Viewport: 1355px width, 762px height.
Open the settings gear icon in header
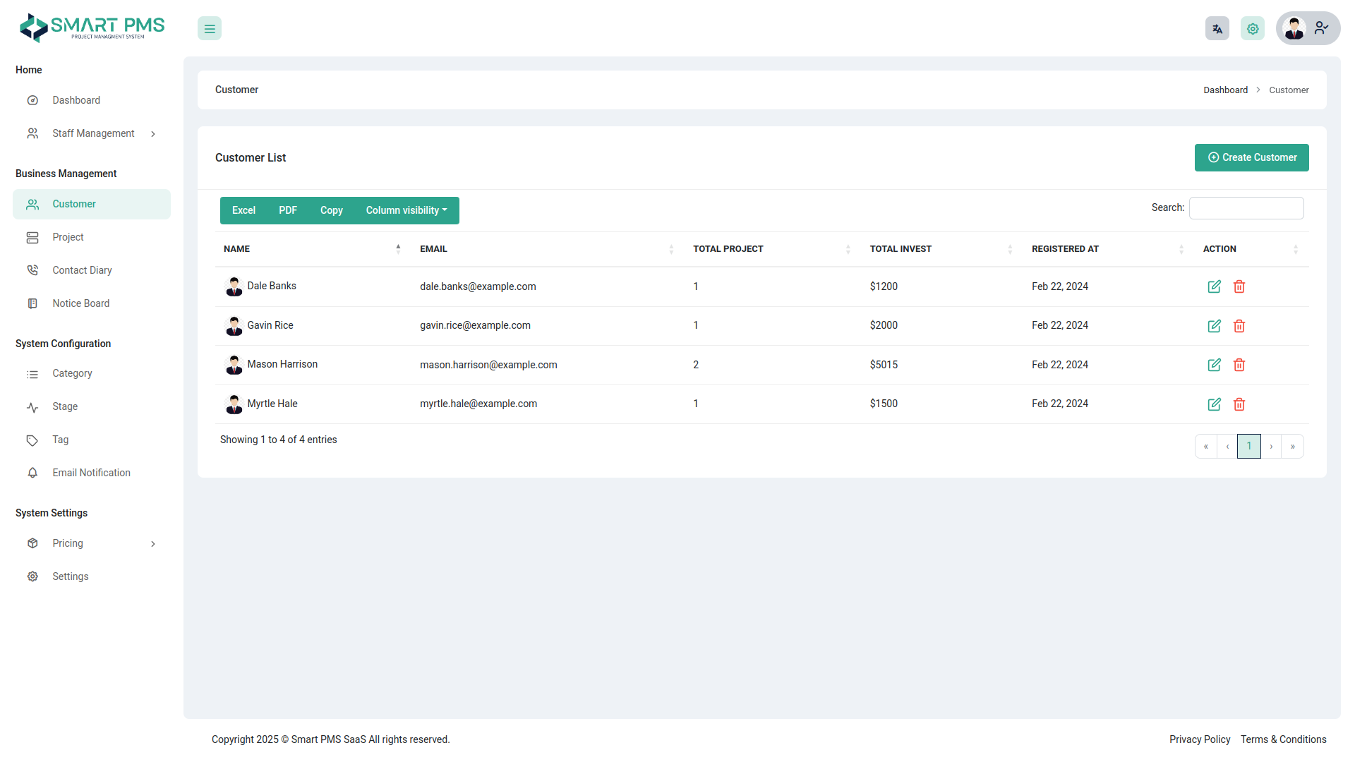(1253, 28)
